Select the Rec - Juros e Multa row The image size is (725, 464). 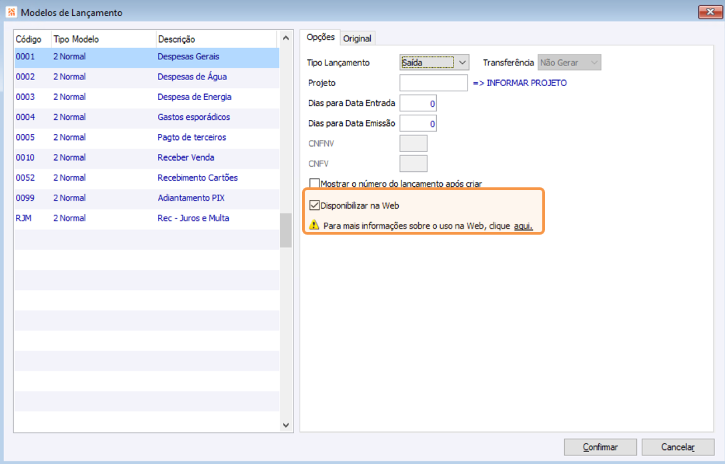tap(147, 218)
